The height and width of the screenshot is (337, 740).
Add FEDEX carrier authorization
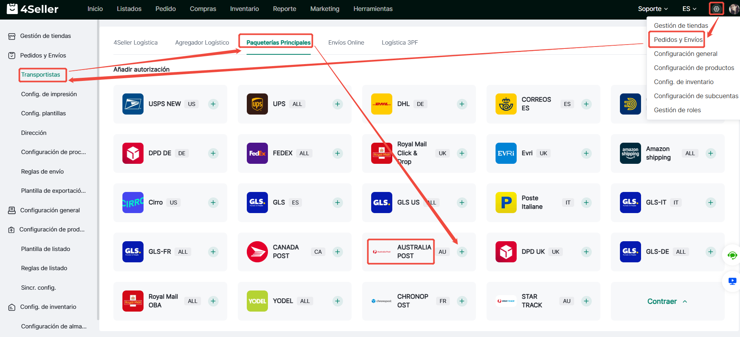pyautogui.click(x=338, y=153)
